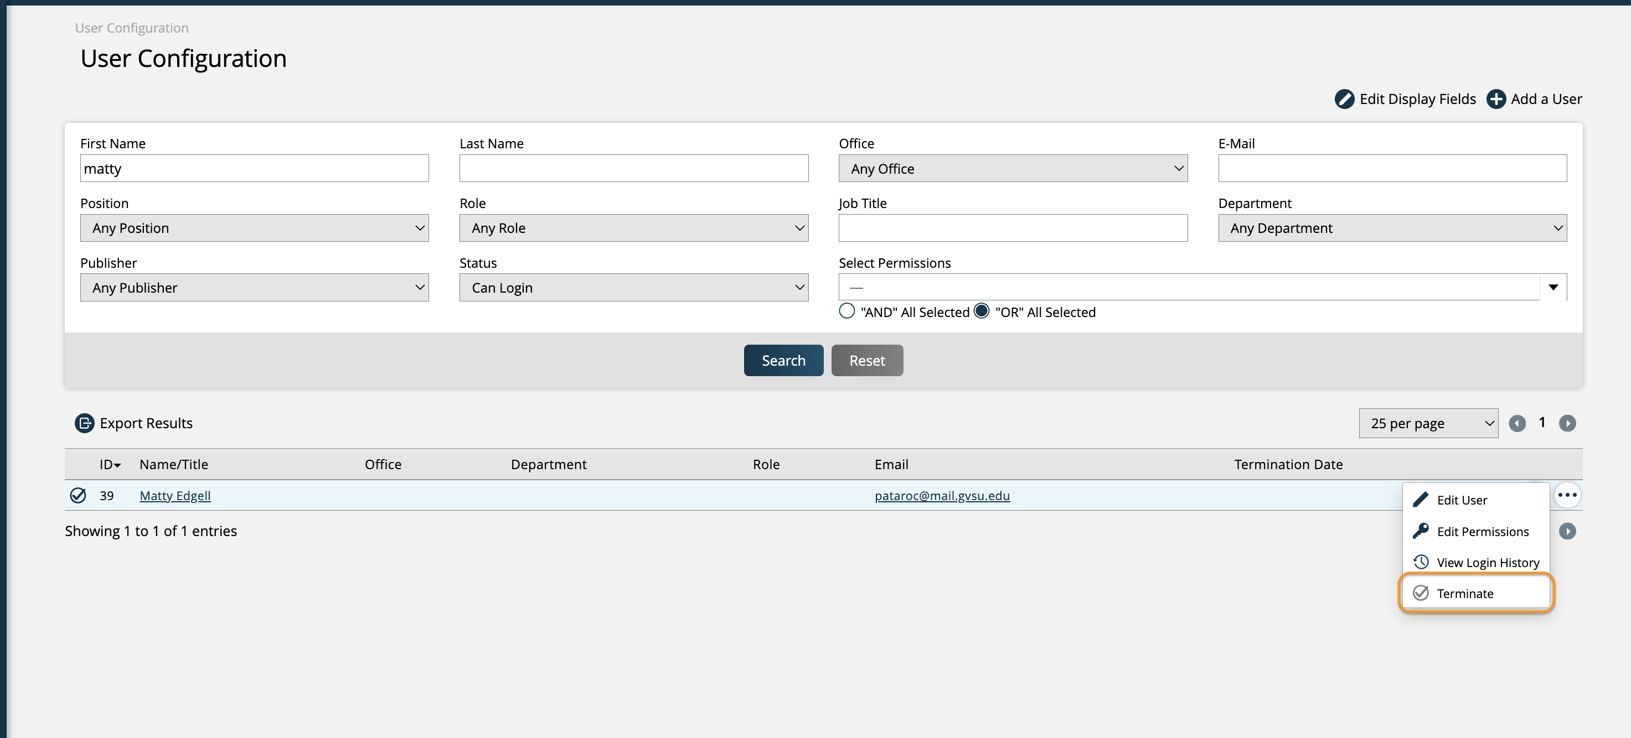This screenshot has height=738, width=1631.
Task: Click the User Configuration breadcrumb
Action: [x=132, y=28]
